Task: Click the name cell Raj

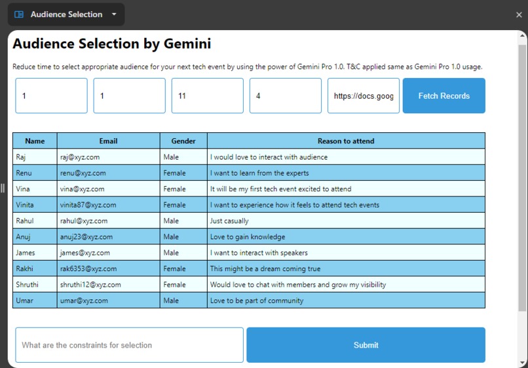Action: pyautogui.click(x=35, y=157)
